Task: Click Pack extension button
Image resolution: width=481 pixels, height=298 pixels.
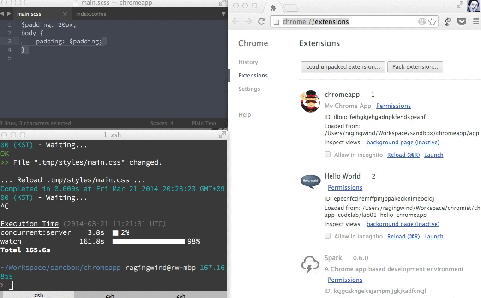Action: coord(415,67)
